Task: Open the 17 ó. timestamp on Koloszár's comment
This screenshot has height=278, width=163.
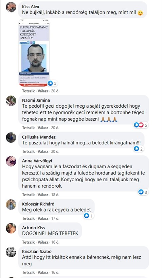Action: click(x=55, y=218)
